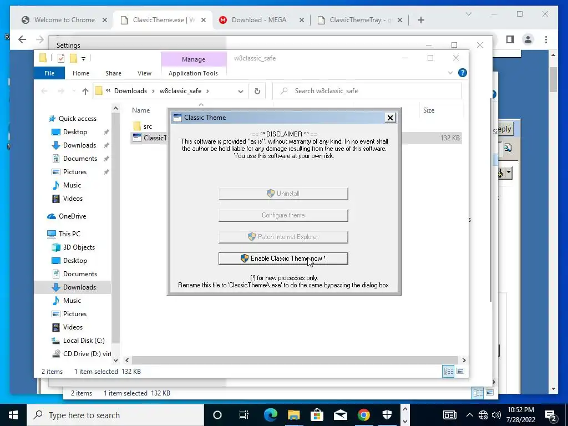Open Windows Start menu
The image size is (568, 426).
(13, 415)
